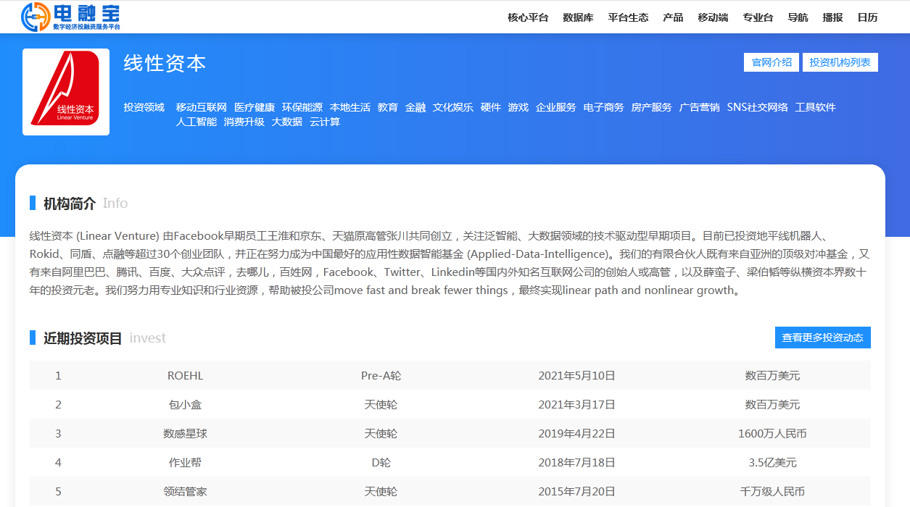Image resolution: width=910 pixels, height=507 pixels.
Task: Open the 产品 menu
Action: [673, 17]
